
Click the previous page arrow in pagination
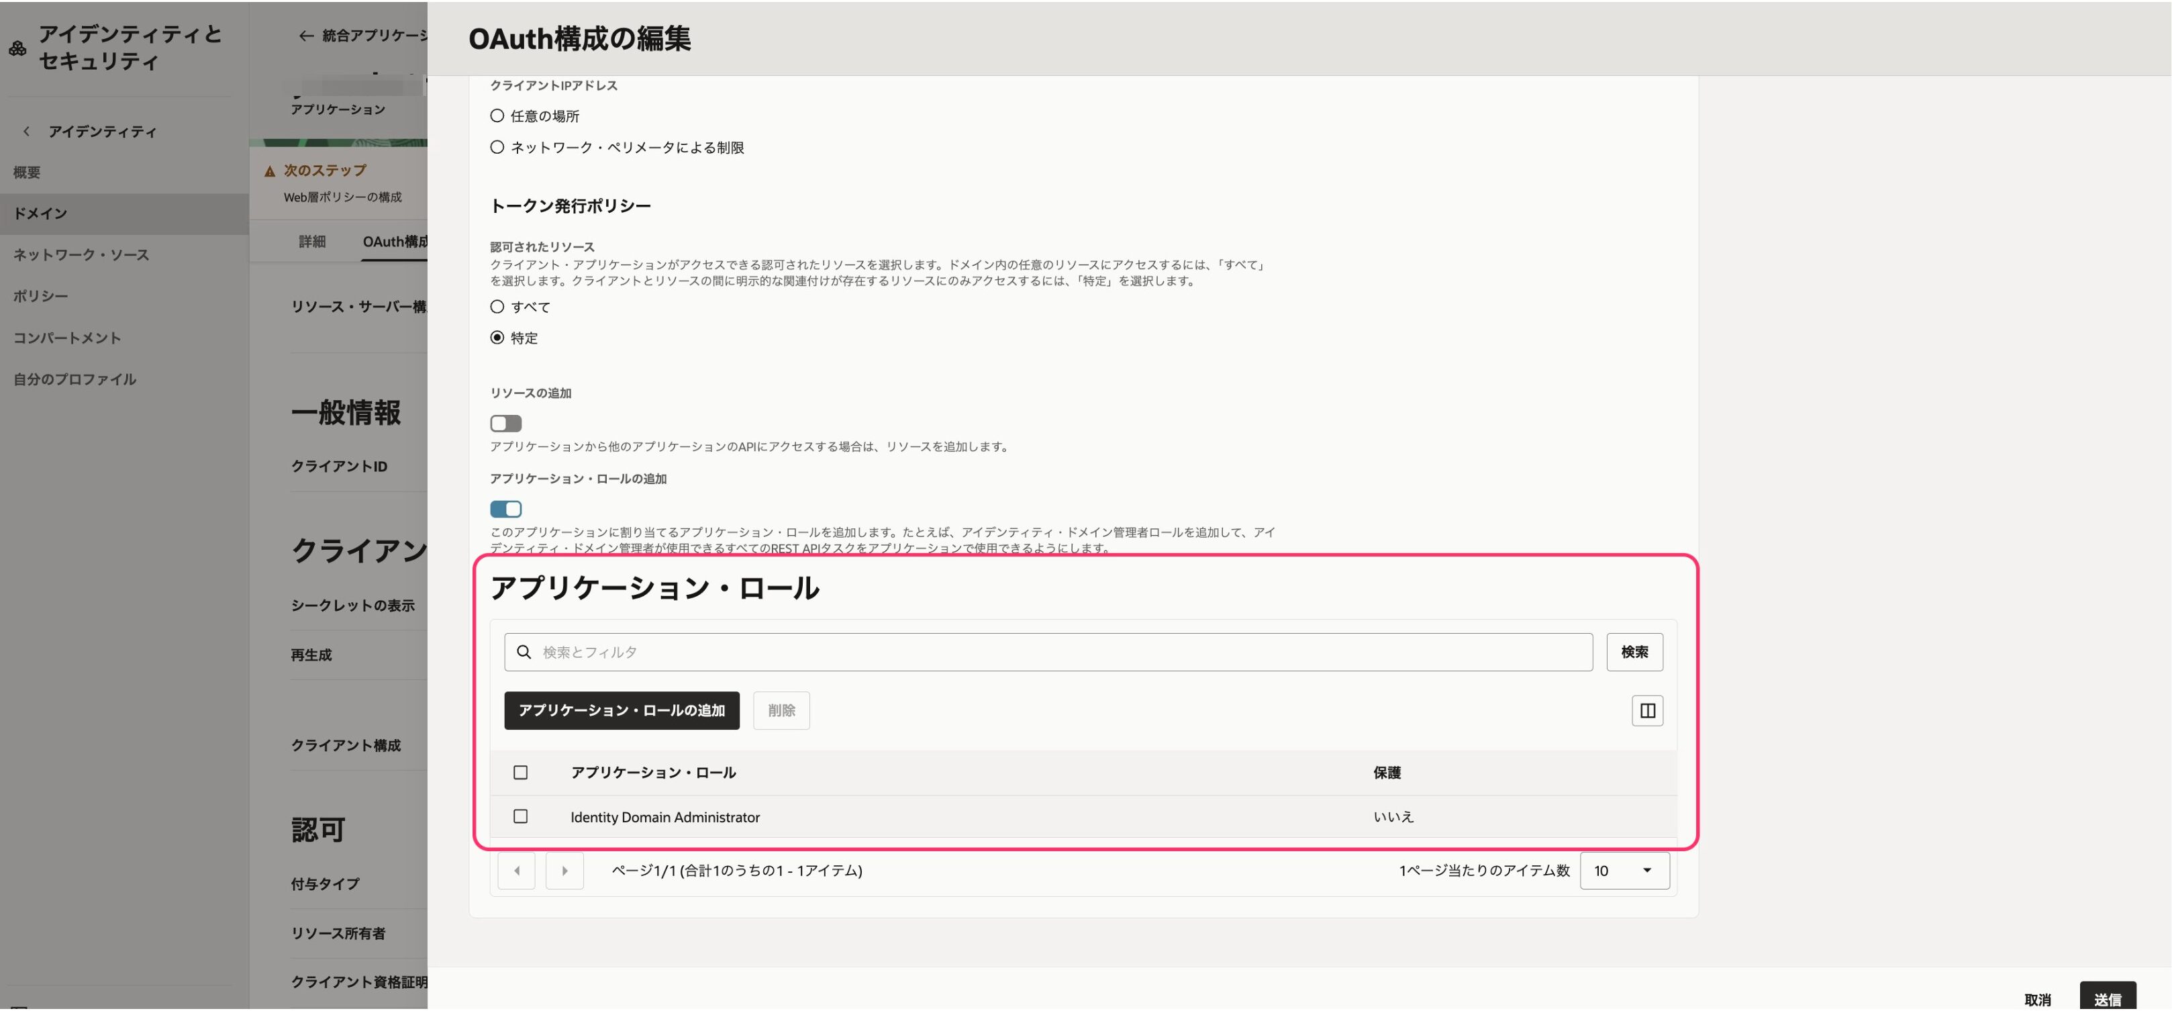pos(516,870)
